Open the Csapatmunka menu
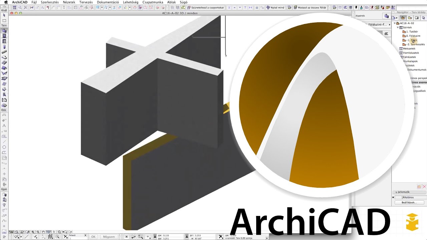 tap(153, 2)
